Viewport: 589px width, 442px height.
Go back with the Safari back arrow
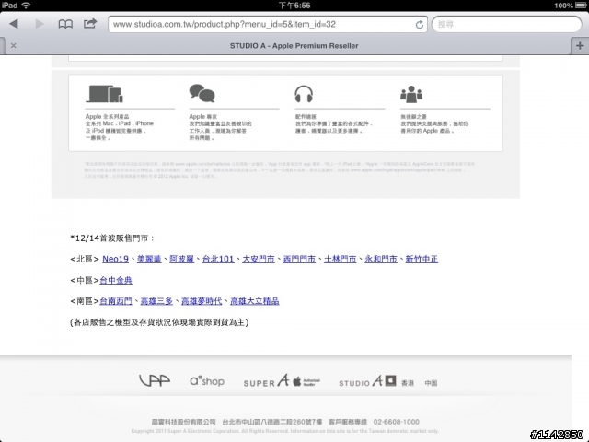14,24
